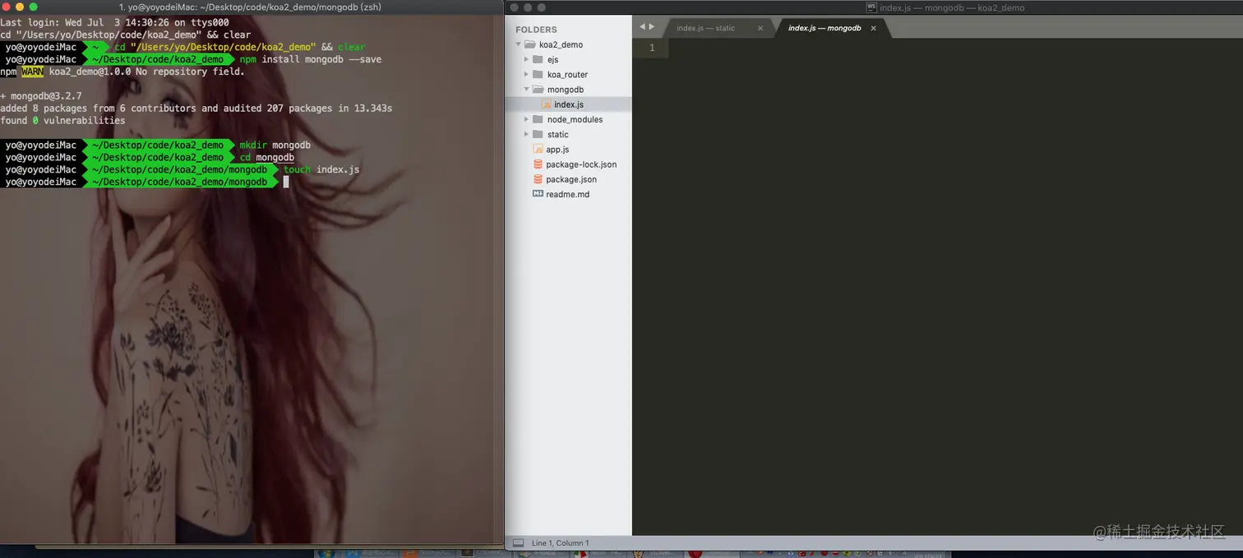The width and height of the screenshot is (1243, 558).
Task: Close the Terminal window with red button
Action: pos(7,7)
